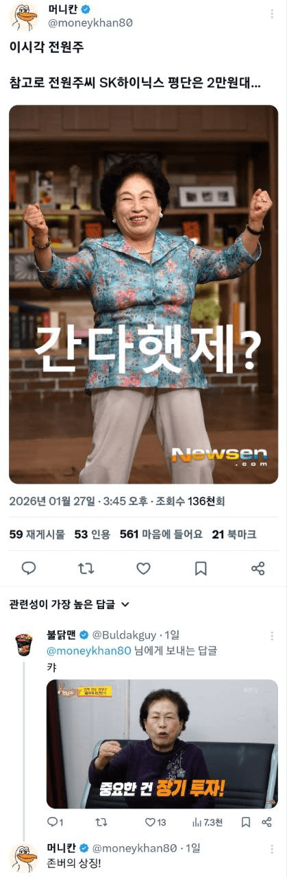
Task: Open 불닭맨 reply profile avatar
Action: tap(23, 643)
